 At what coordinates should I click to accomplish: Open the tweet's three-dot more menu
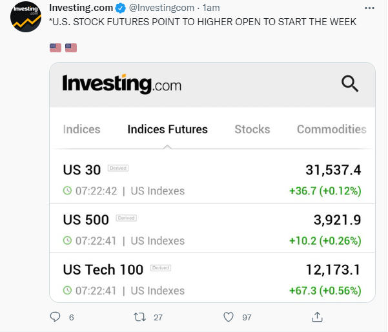coord(369,8)
